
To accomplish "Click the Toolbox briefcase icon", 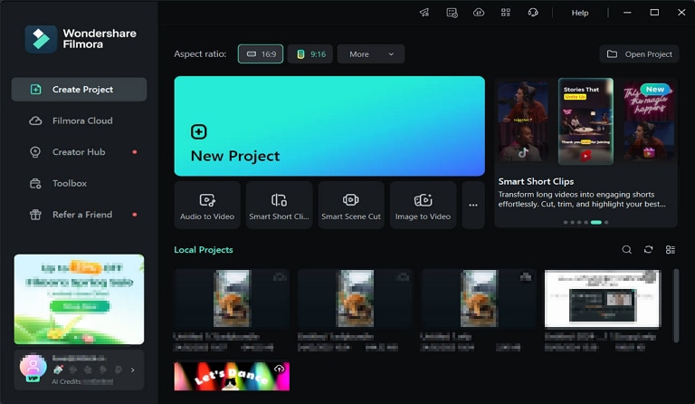I will pos(35,183).
